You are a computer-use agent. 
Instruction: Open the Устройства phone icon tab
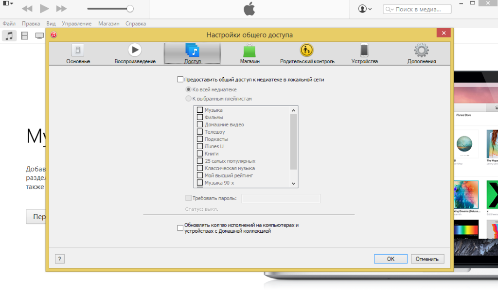pyautogui.click(x=364, y=50)
